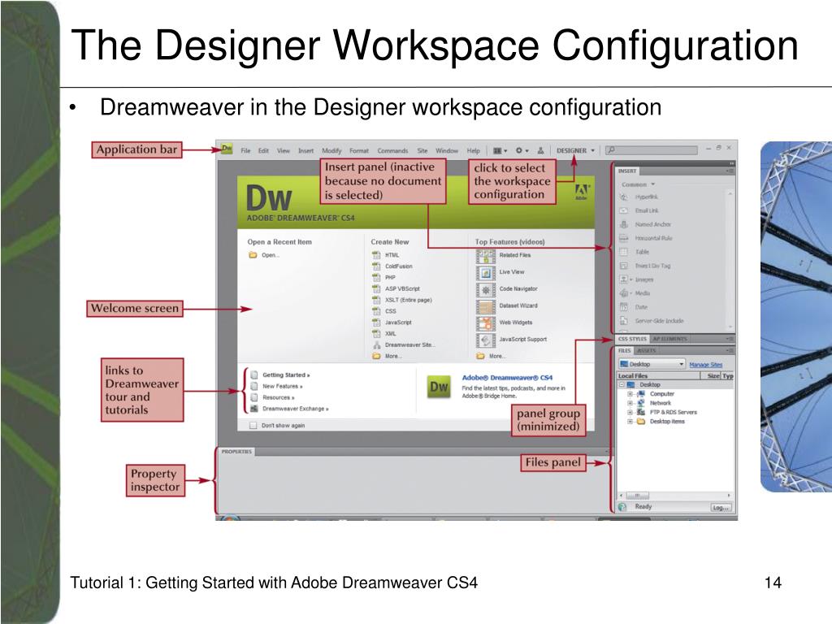Click More... under Top Features (videos)
Screen dimensions: 832x624
pos(491,356)
